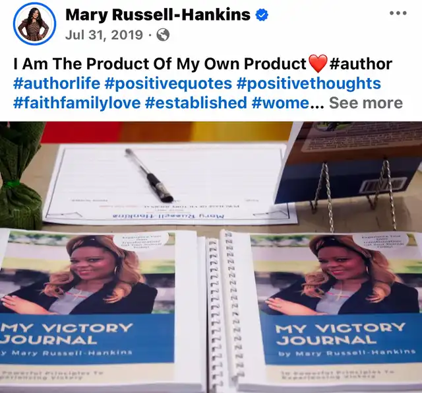Open the truncated #wome hashtag
The width and height of the screenshot is (422, 393).
pos(280,102)
